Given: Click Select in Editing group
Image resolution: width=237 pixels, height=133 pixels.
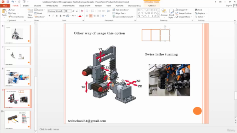Looking at the screenshot, I should pyautogui.click(x=200, y=17).
